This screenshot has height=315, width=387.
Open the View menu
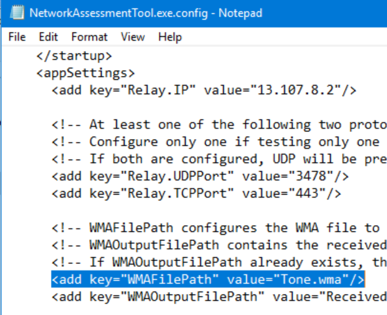(132, 37)
